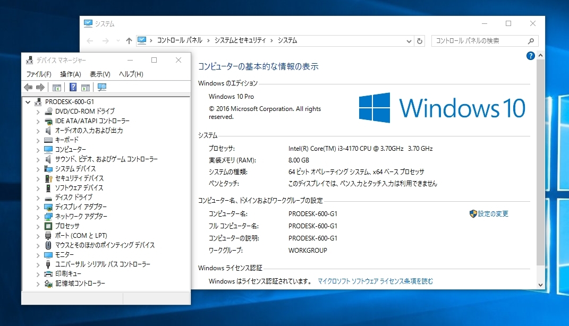Open the address bar history dropdown
The width and height of the screenshot is (569, 326).
[x=409, y=41]
